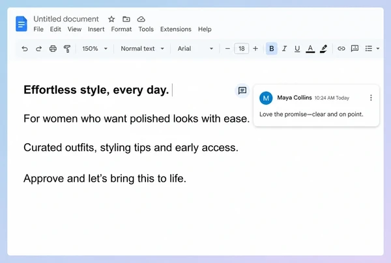Click the comment text 'Love the promise—clear and on point.'
Viewport: 391px width, 263px height.
(311, 115)
